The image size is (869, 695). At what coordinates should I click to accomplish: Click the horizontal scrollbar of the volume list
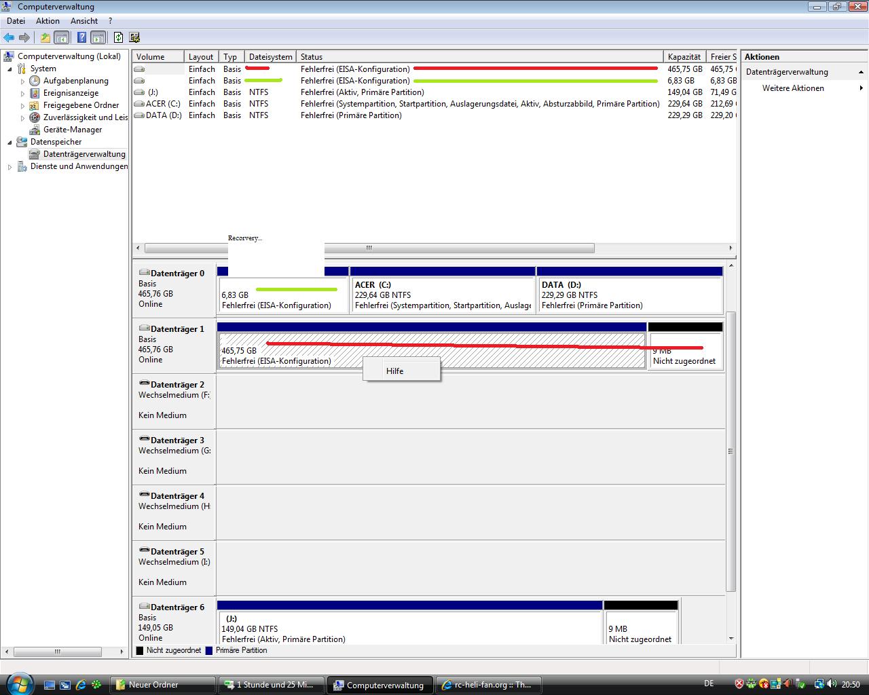click(369, 248)
